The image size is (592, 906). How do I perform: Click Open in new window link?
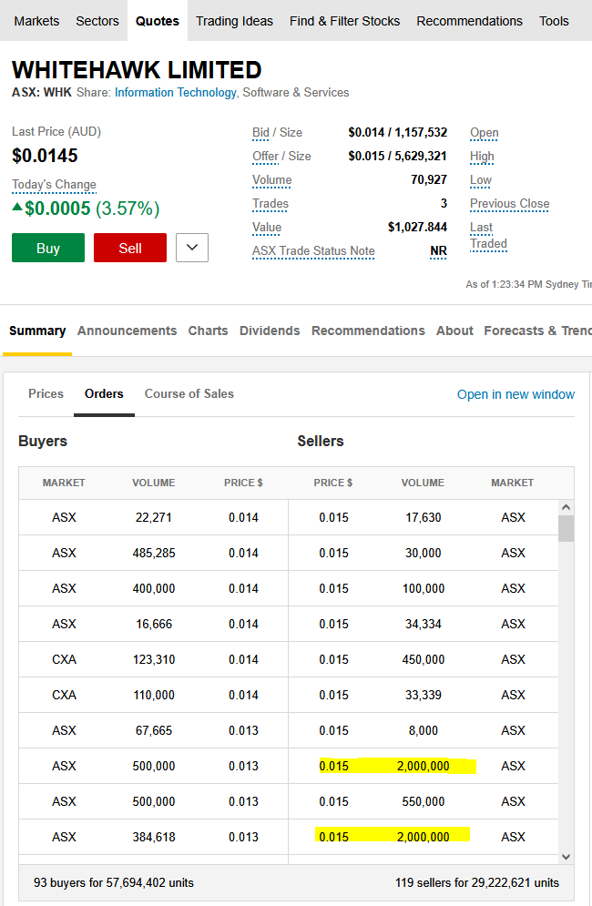tap(515, 394)
